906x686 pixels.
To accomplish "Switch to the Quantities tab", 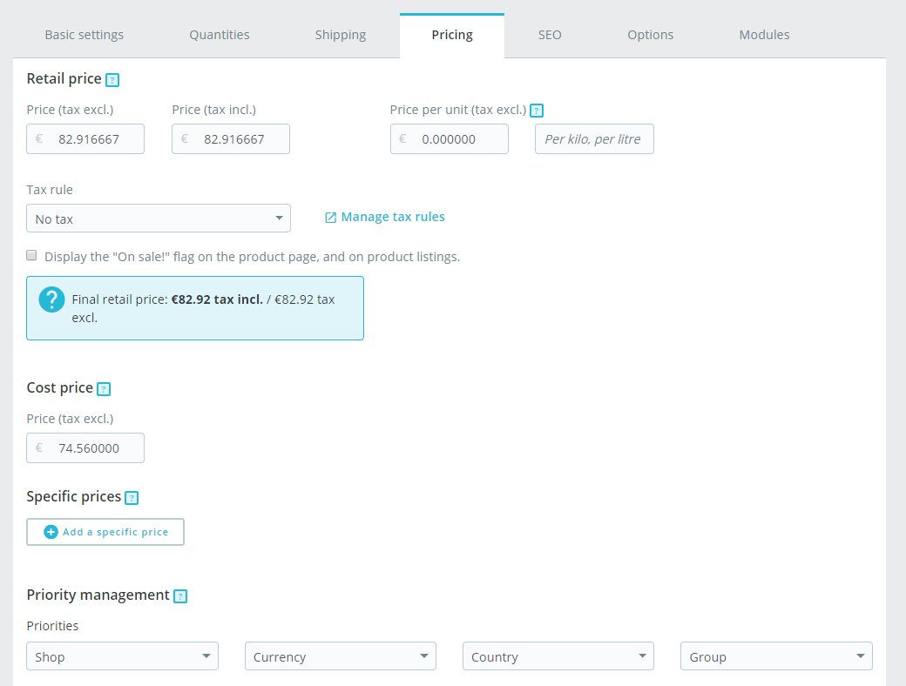I will [220, 35].
